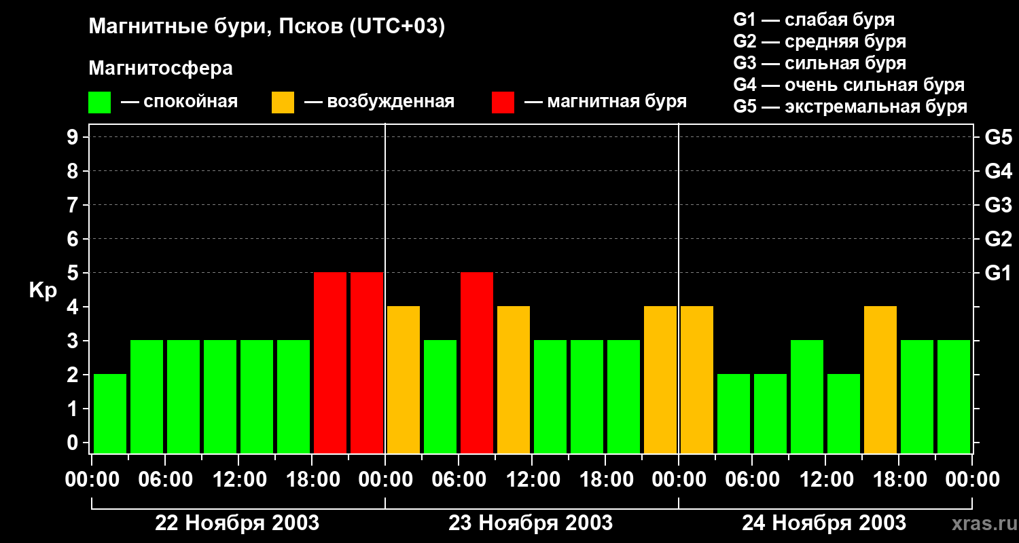This screenshot has width=1019, height=543.
Task: Select the 00:00–03:00 yellow bar on 23 November
Action: coord(404,379)
